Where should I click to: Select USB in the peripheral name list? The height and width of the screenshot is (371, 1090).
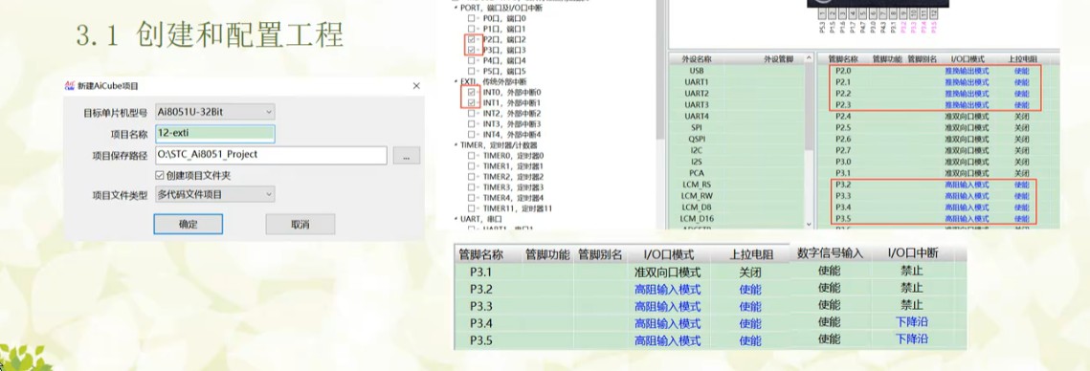coord(696,71)
